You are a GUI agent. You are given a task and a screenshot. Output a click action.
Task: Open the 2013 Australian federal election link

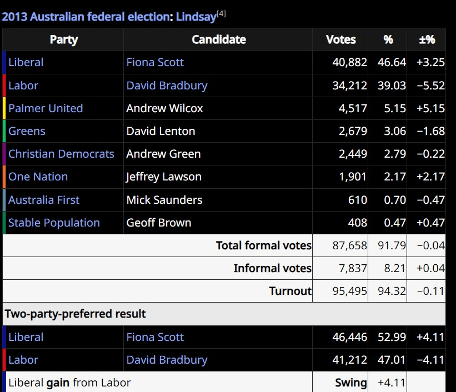tap(86, 17)
